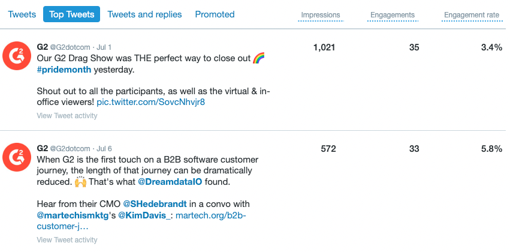Open the #pridemonth hashtag link
Image resolution: width=510 pixels, height=252 pixels.
tap(64, 70)
